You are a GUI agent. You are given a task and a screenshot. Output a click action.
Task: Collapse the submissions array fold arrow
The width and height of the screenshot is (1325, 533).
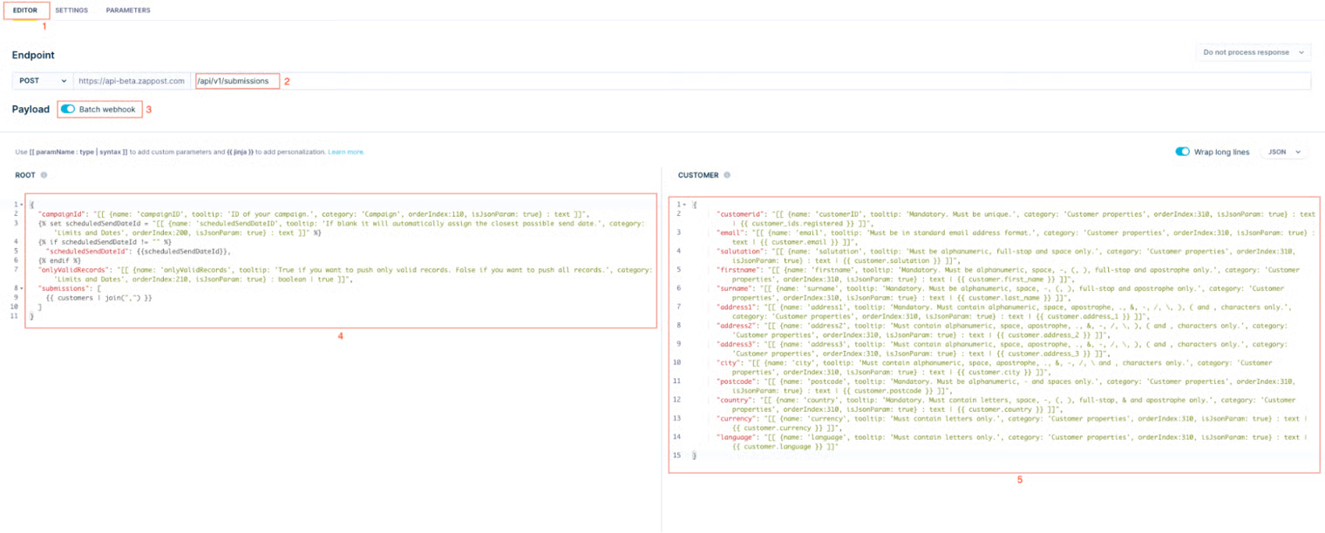[22, 288]
